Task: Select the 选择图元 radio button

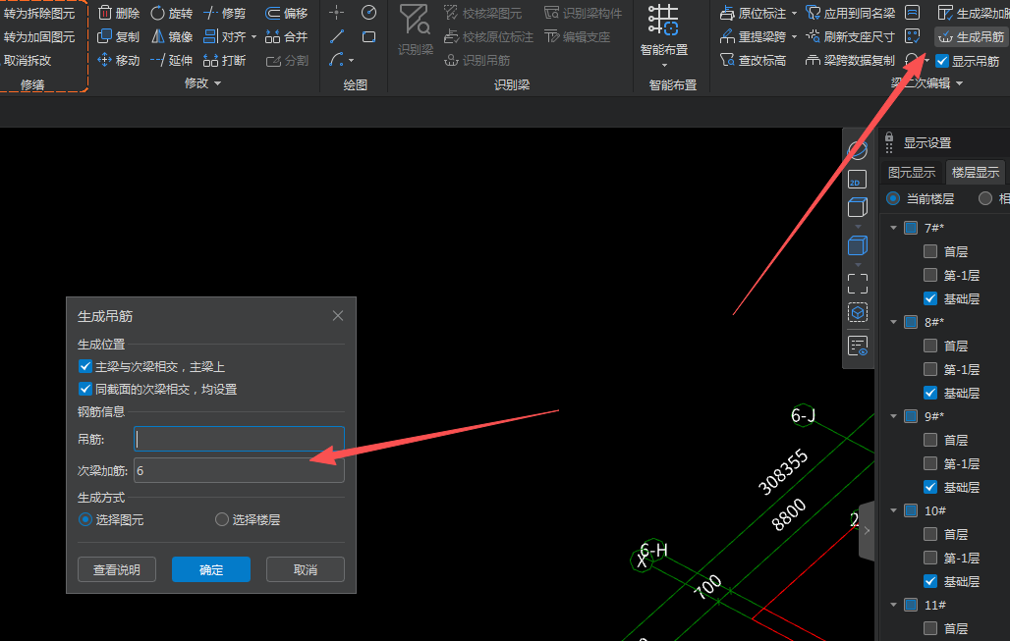Action: 85,519
